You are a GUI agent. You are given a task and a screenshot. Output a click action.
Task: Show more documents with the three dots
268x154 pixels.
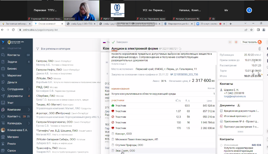click(x=240, y=132)
